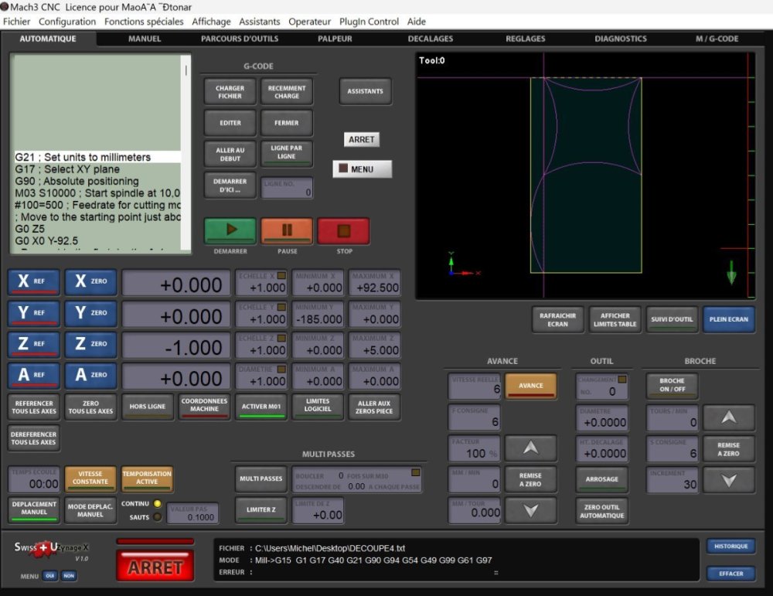Open the Configuration menu
The width and height of the screenshot is (773, 596).
(x=67, y=22)
